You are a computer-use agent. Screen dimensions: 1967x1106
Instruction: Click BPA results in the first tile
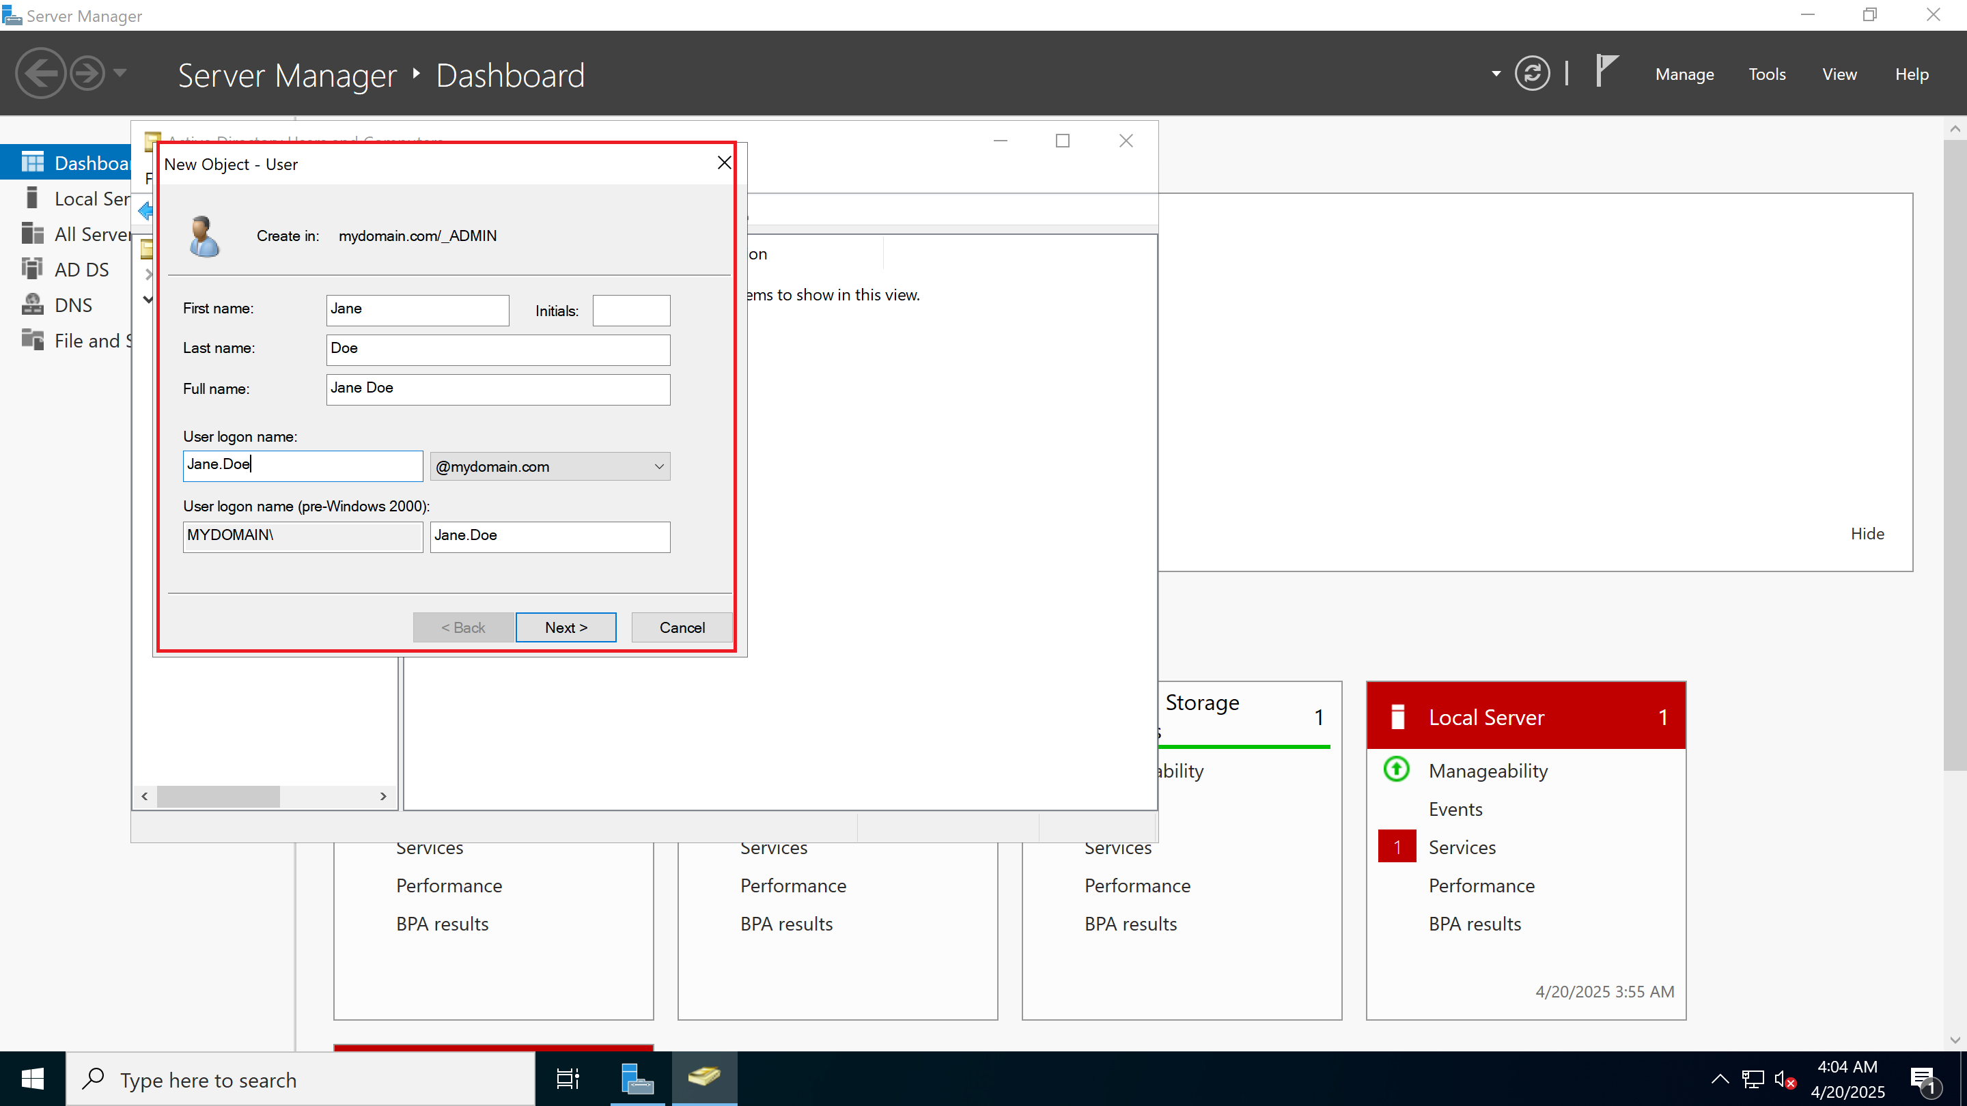(x=442, y=924)
